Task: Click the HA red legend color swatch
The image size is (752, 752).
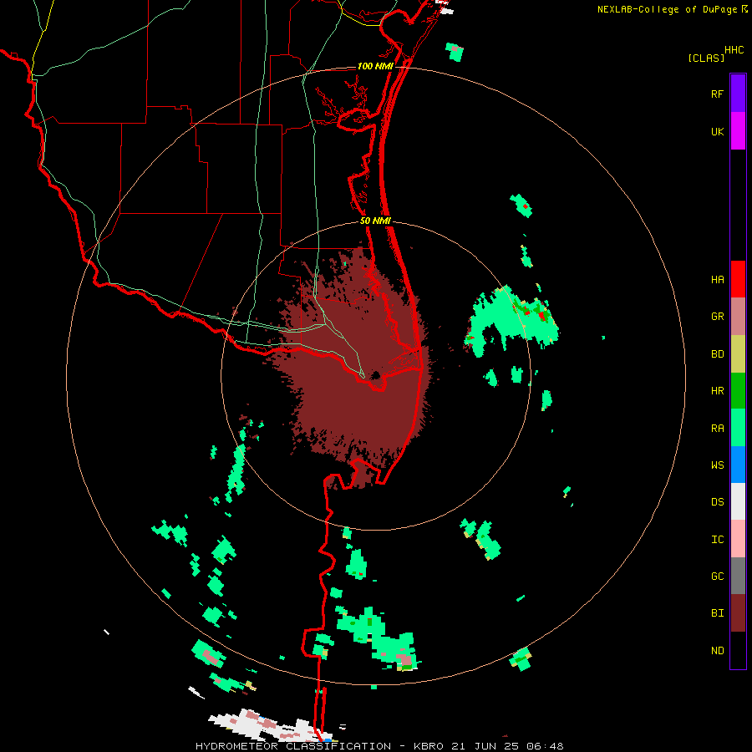Action: pos(738,279)
